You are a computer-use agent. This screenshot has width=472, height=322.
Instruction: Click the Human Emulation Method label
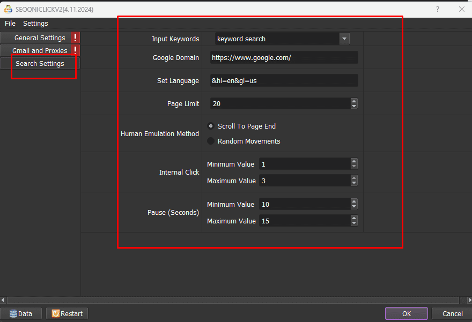160,133
